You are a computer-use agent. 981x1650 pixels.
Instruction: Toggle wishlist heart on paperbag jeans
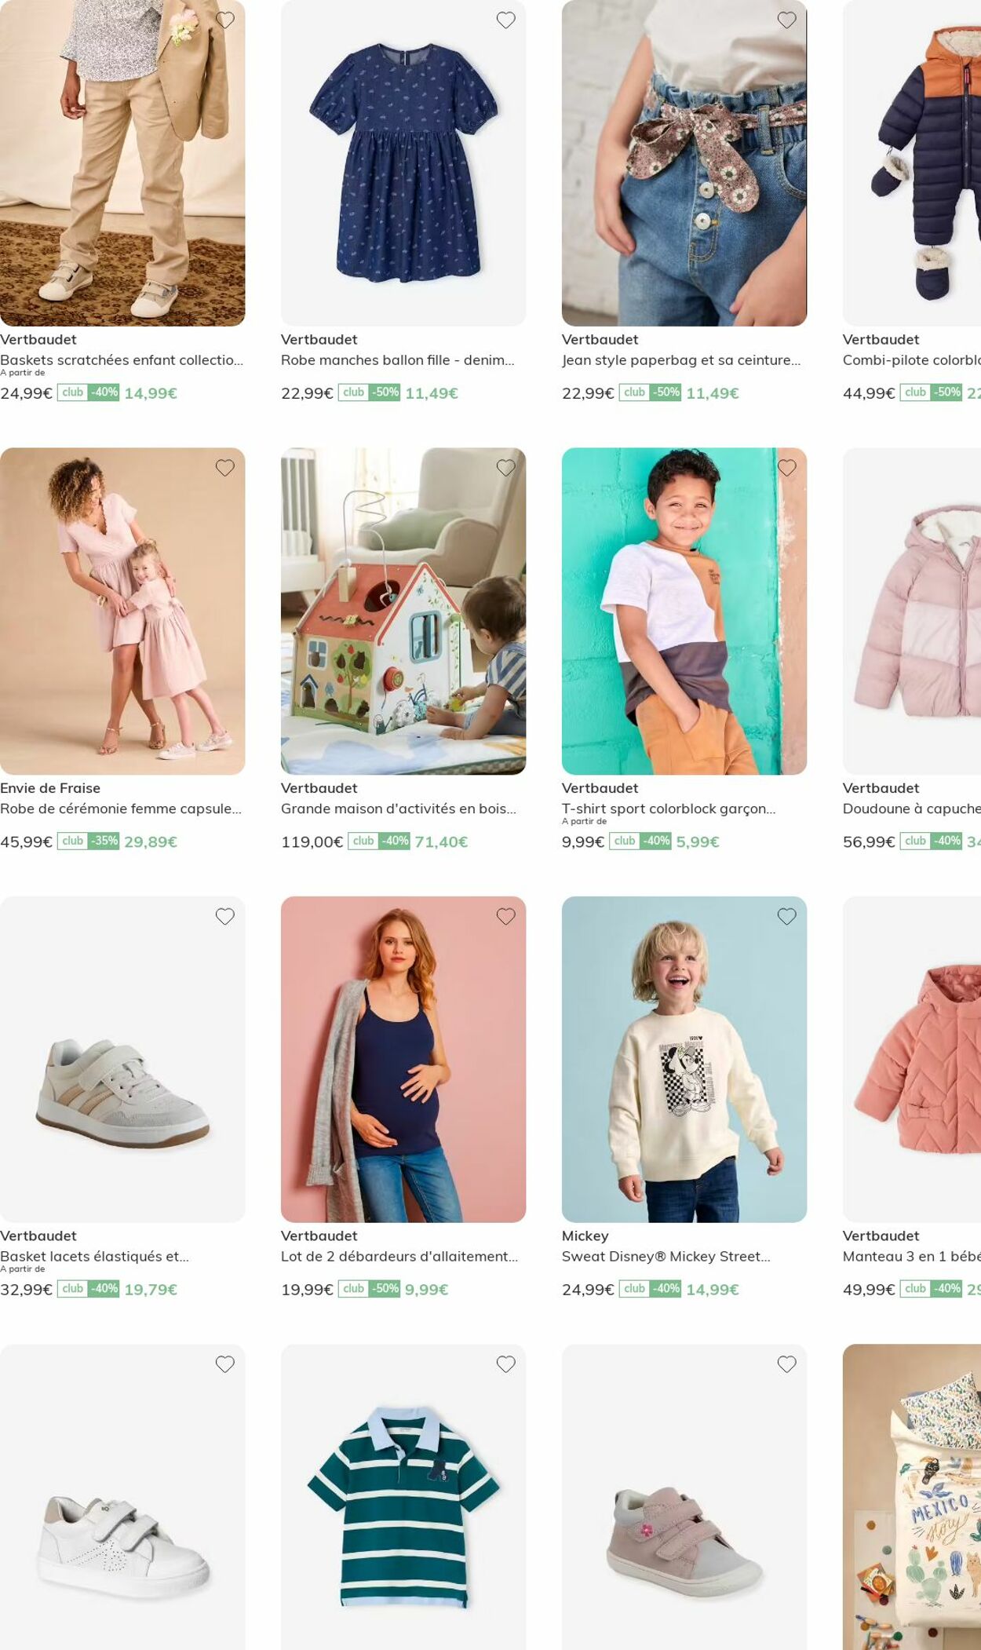[x=787, y=20]
